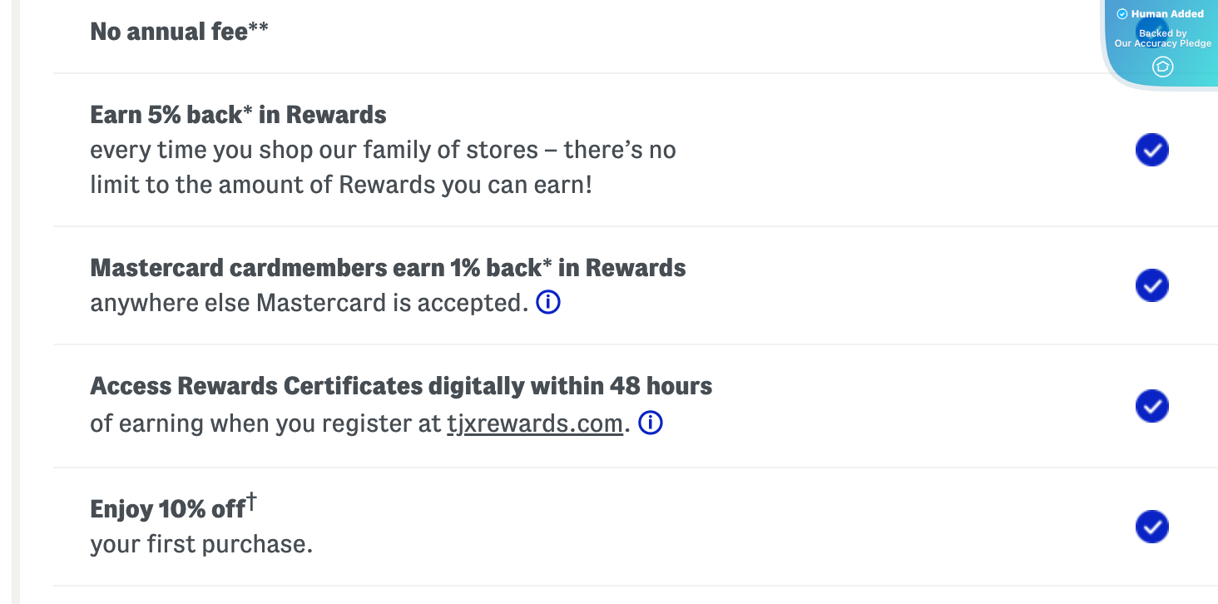Image resolution: width=1218 pixels, height=604 pixels.
Task: Select the Mastercard cardmembers earn 1% heading
Action: (x=388, y=267)
